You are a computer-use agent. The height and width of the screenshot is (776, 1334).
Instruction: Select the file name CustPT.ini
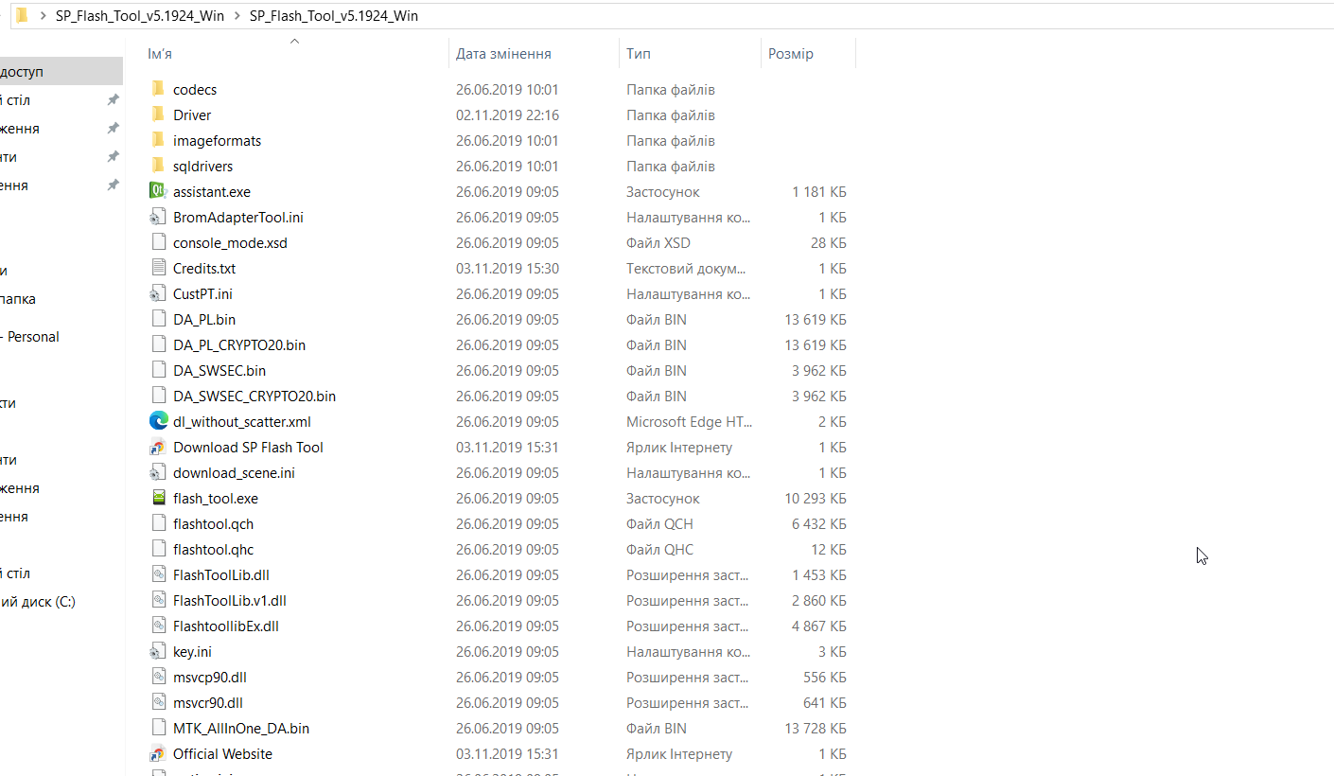[x=202, y=293]
